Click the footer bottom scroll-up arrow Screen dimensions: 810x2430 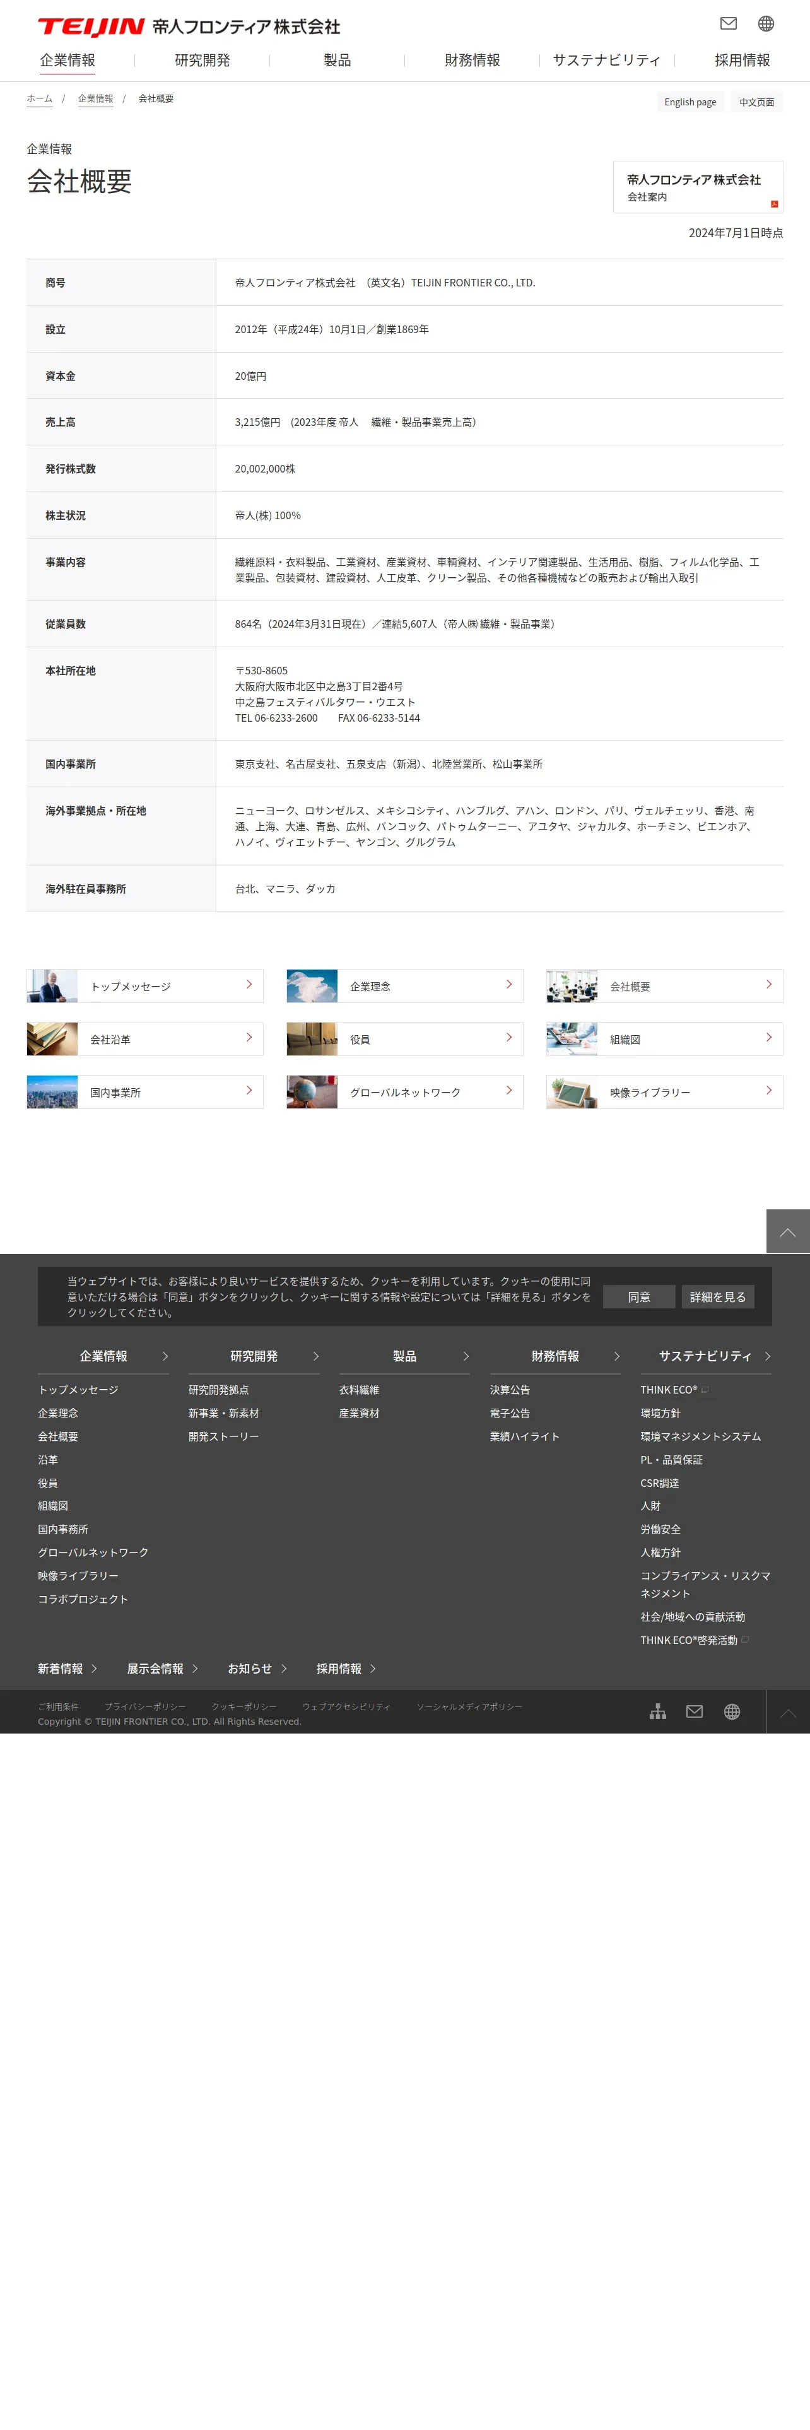click(x=789, y=1712)
